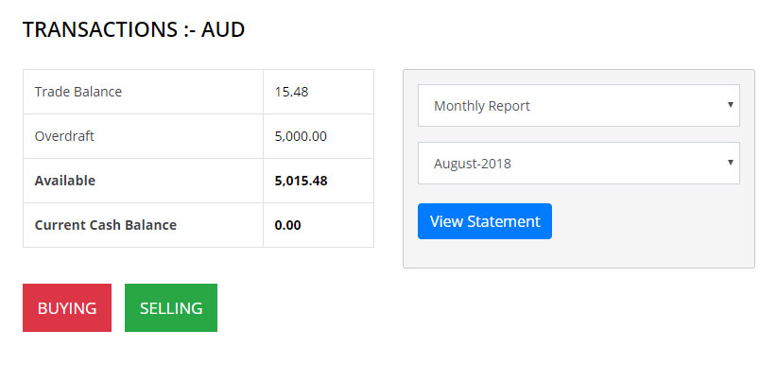Image resolution: width=777 pixels, height=365 pixels.
Task: Click the 5,015.48 available value
Action: (301, 181)
